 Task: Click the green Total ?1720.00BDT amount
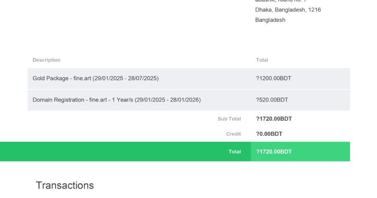click(x=274, y=152)
